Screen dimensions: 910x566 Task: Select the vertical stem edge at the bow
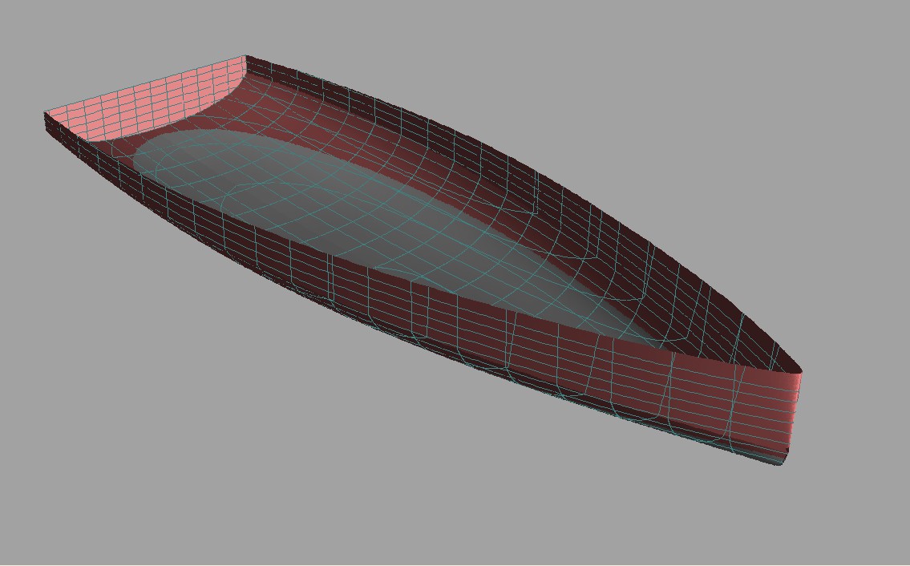click(794, 417)
